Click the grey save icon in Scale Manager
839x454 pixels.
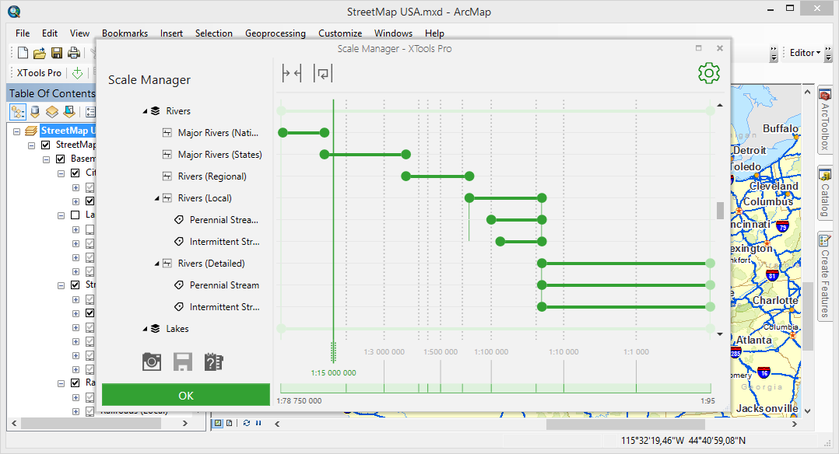click(182, 362)
